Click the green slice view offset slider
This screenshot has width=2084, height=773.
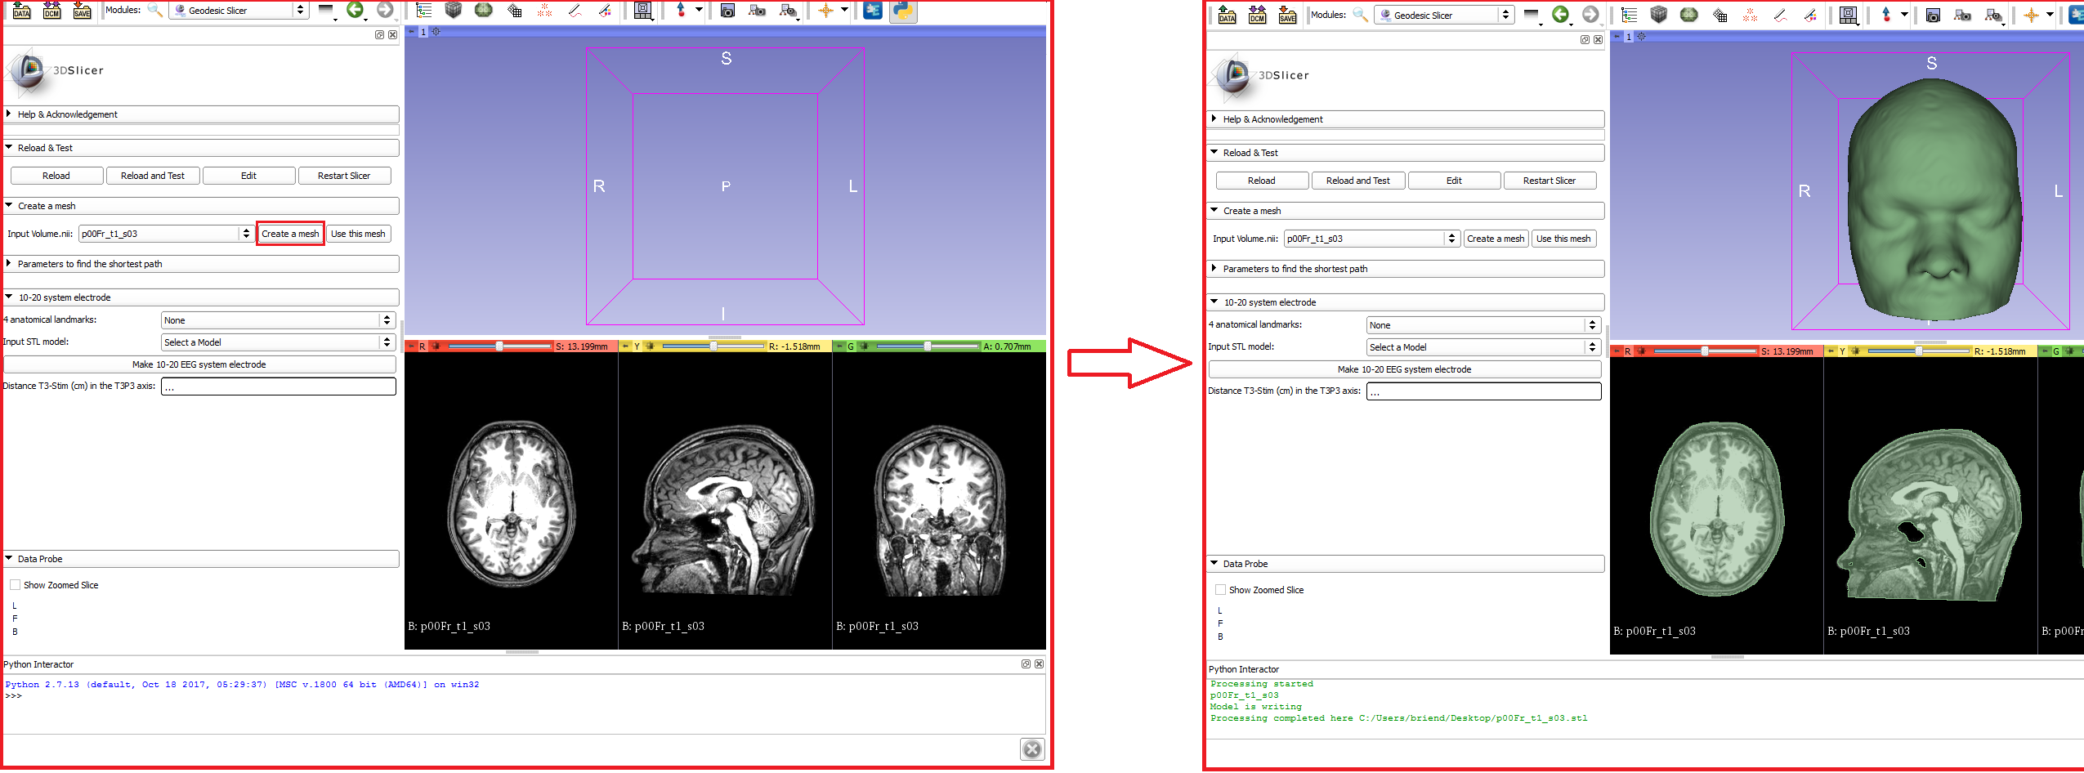[927, 346]
